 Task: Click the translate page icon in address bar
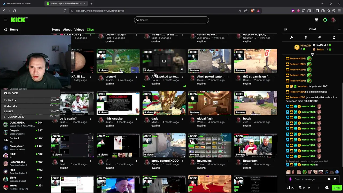[x=240, y=11]
